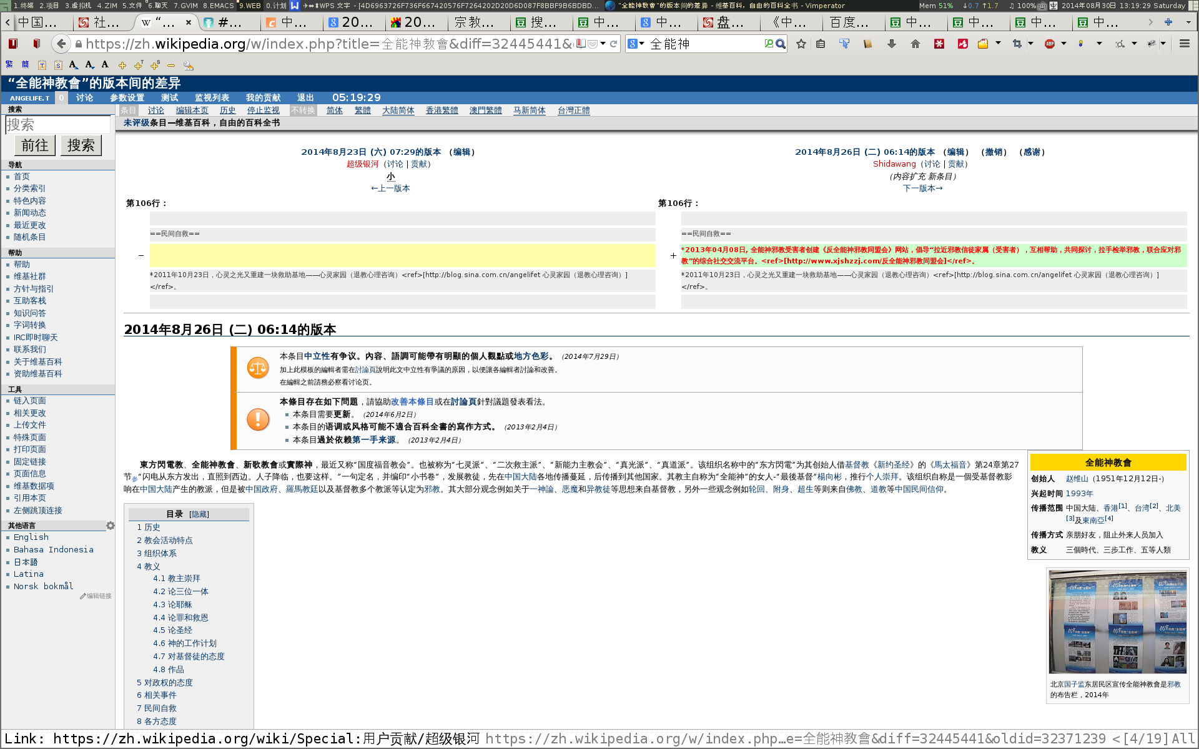Click the browser back arrow button
The width and height of the screenshot is (1199, 749).
[61, 44]
